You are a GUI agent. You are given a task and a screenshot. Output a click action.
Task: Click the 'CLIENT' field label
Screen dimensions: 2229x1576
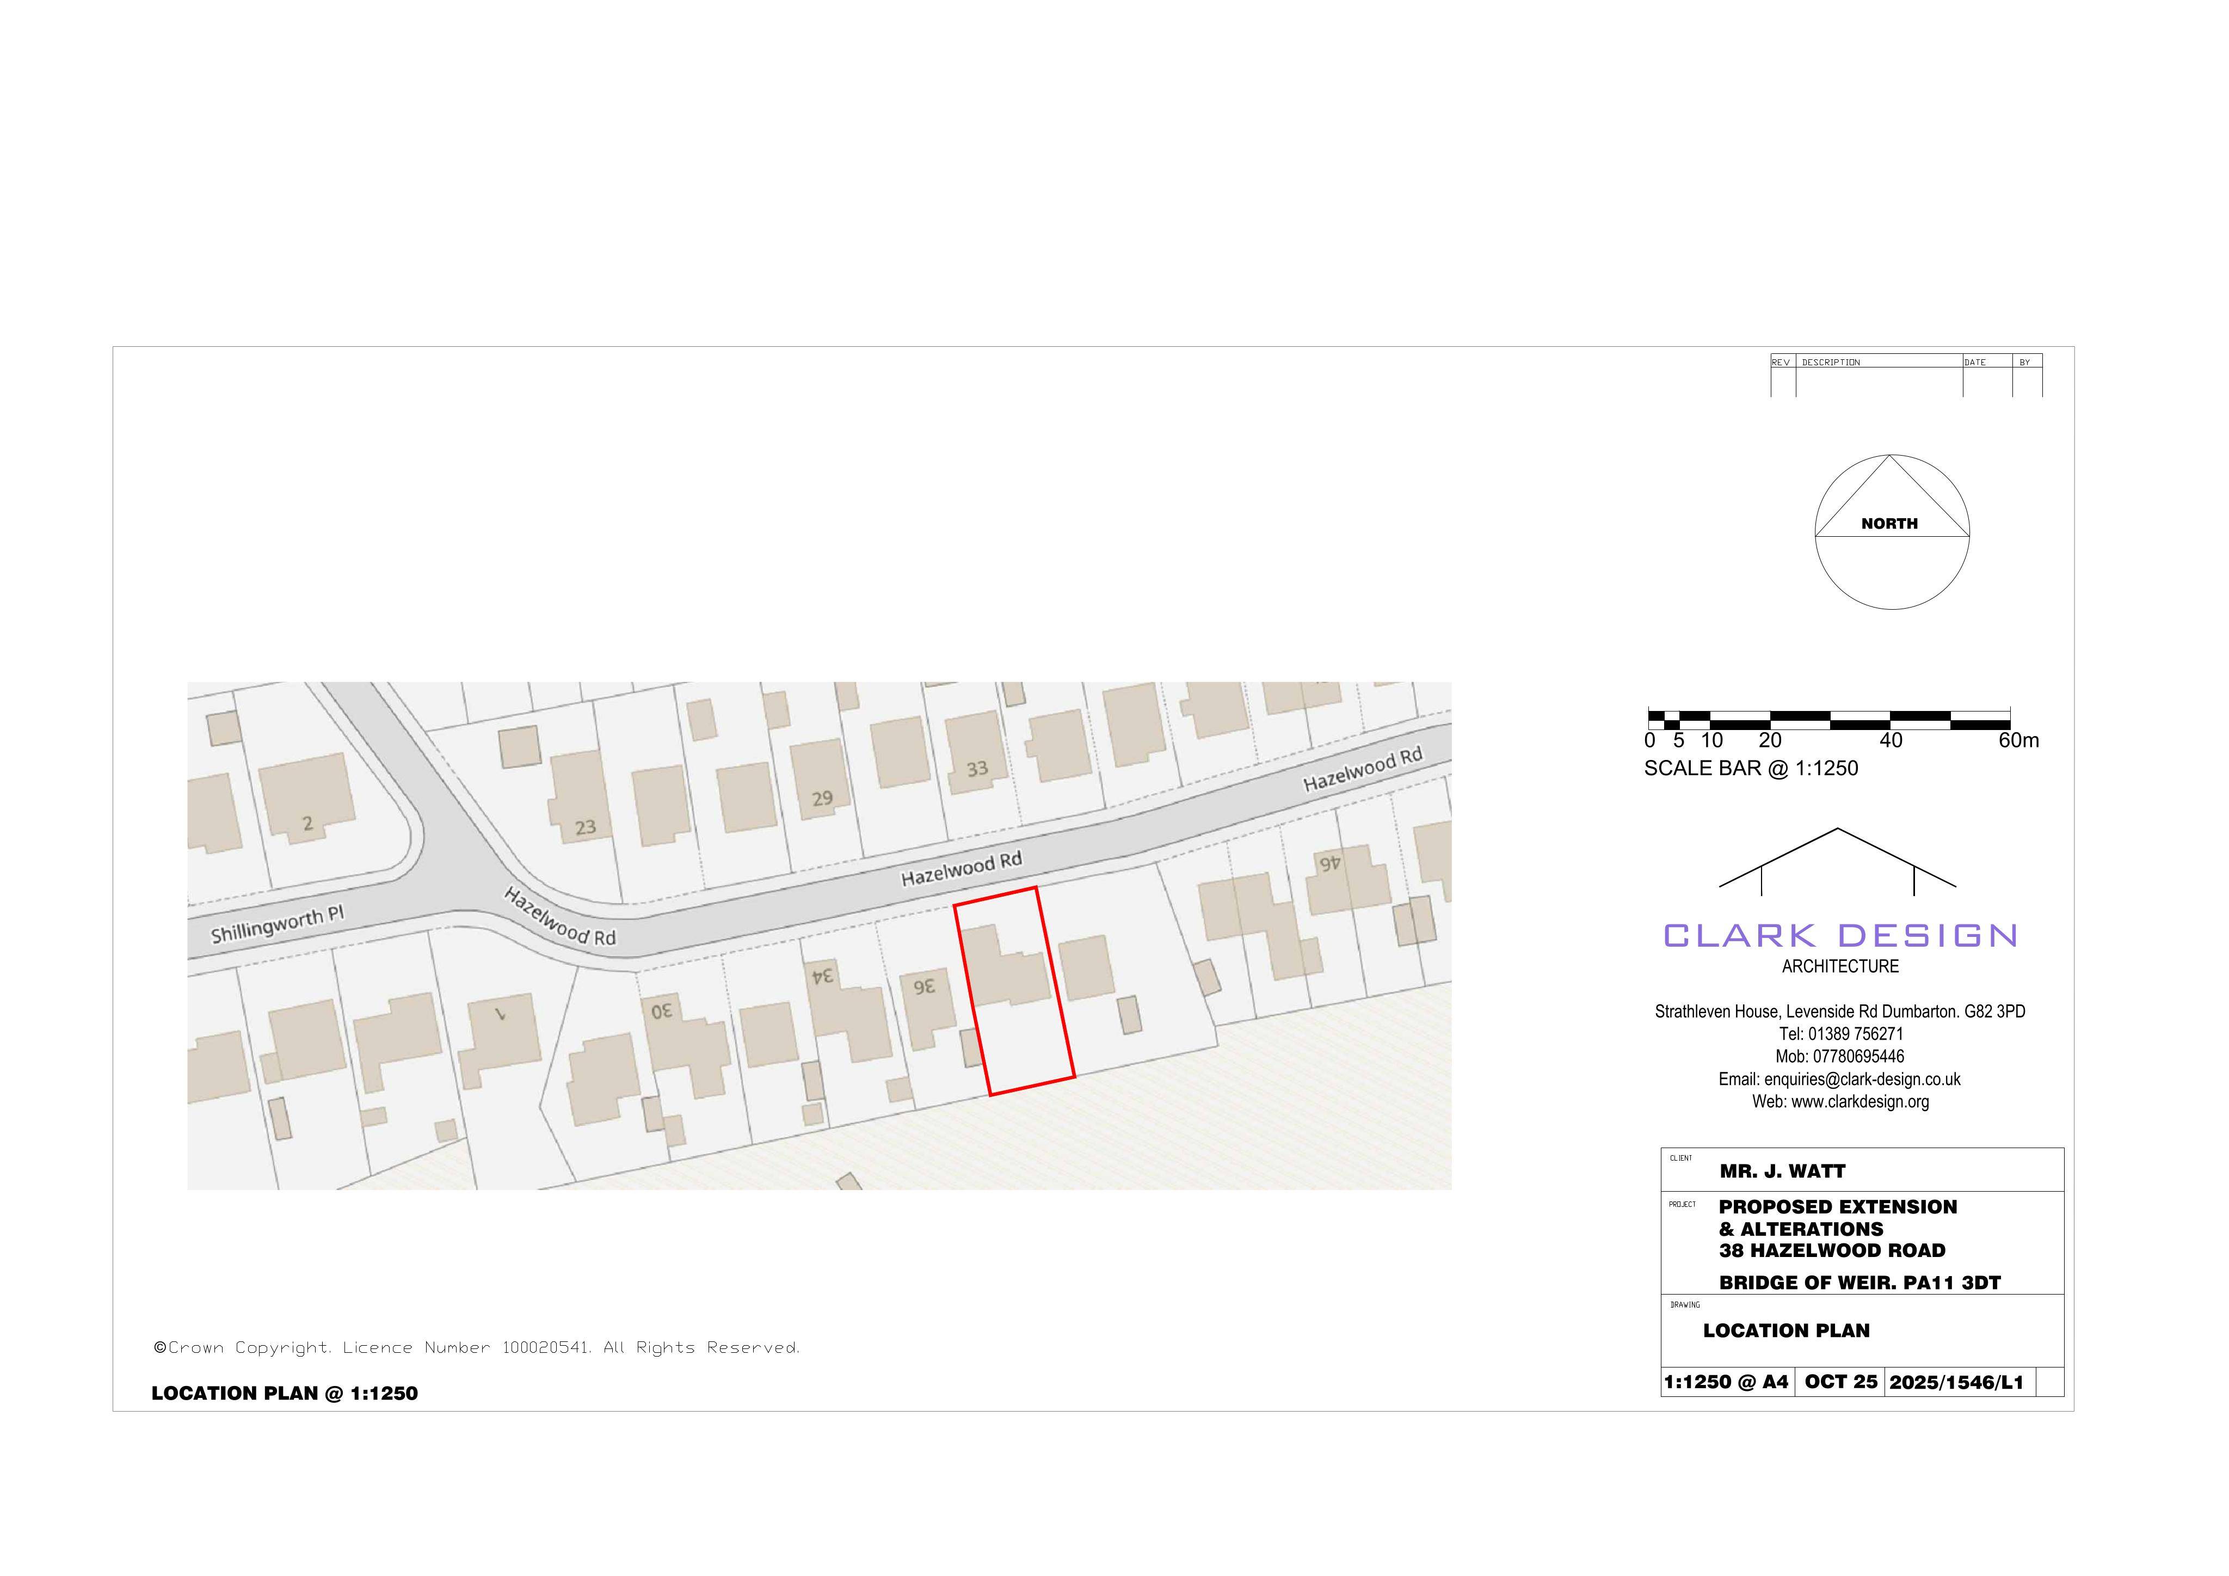click(1680, 1157)
